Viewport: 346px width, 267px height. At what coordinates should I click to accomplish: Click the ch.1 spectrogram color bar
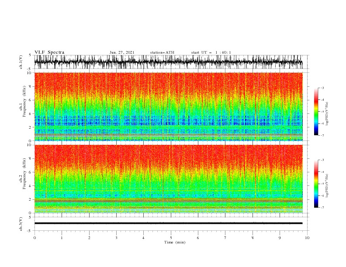316,112
